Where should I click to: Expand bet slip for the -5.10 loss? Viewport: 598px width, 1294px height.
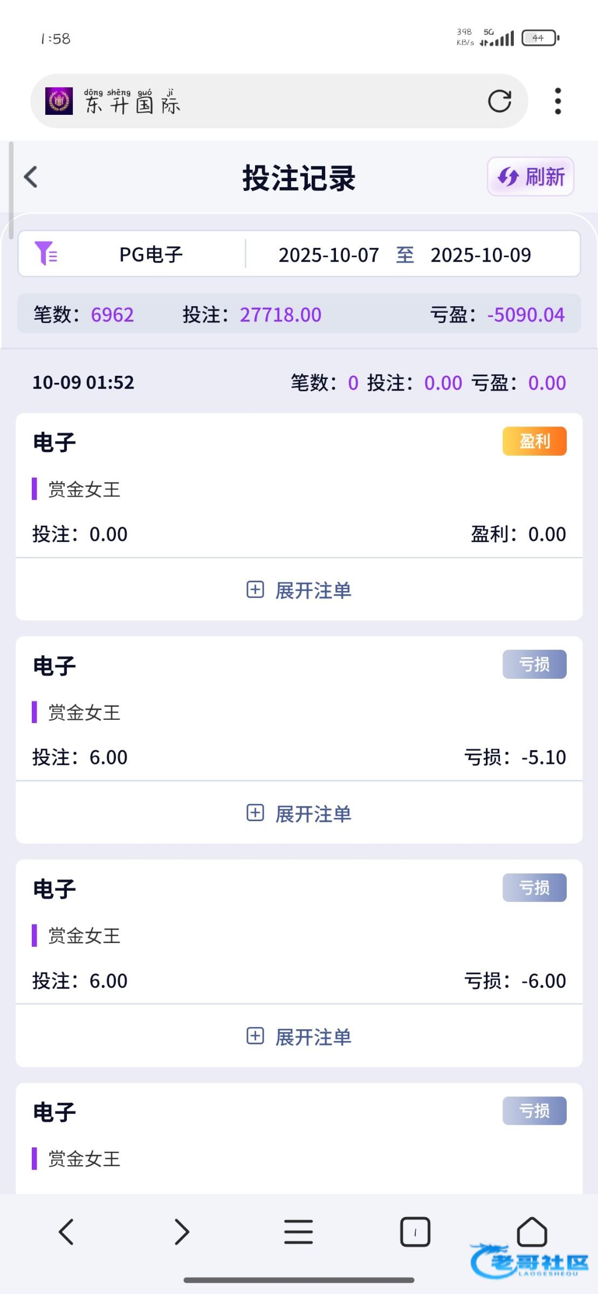[299, 813]
